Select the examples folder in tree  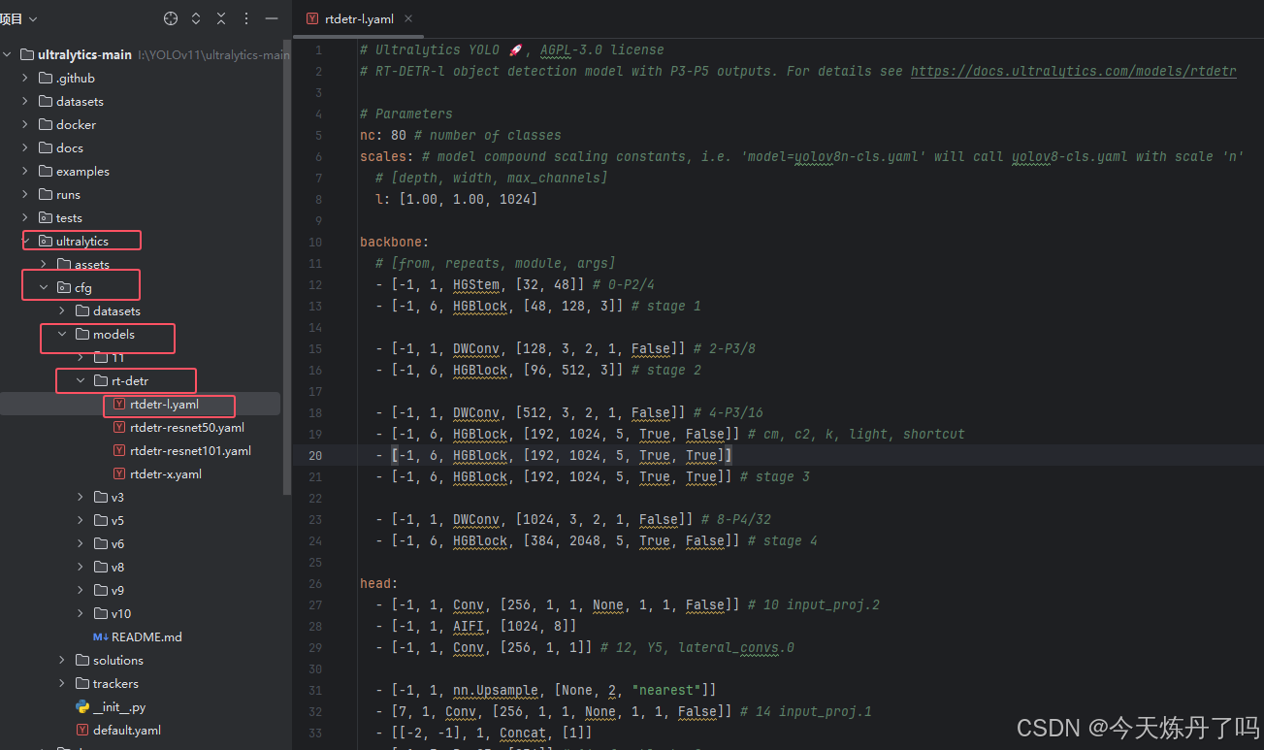[x=82, y=171]
